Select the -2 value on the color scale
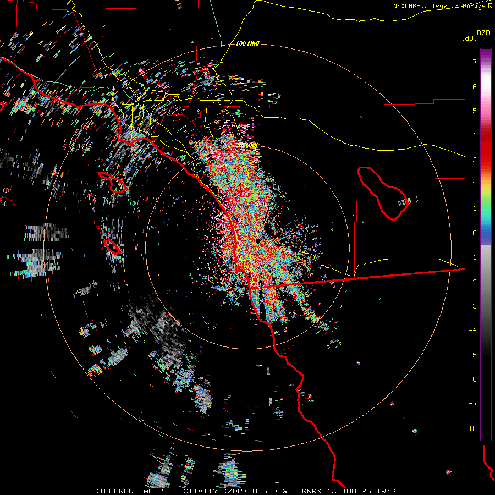The image size is (495, 495). click(472, 282)
